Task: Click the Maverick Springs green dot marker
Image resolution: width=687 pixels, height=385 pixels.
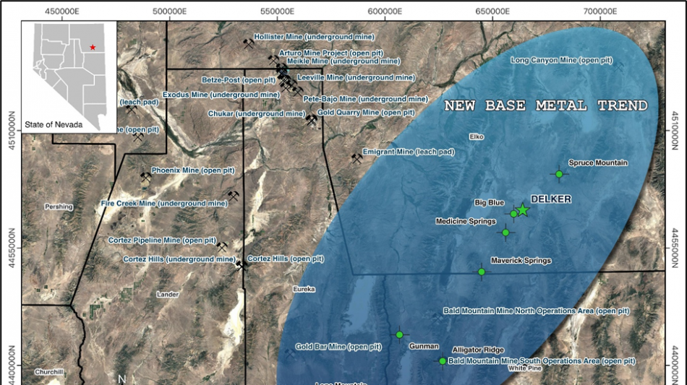Action: coord(482,272)
